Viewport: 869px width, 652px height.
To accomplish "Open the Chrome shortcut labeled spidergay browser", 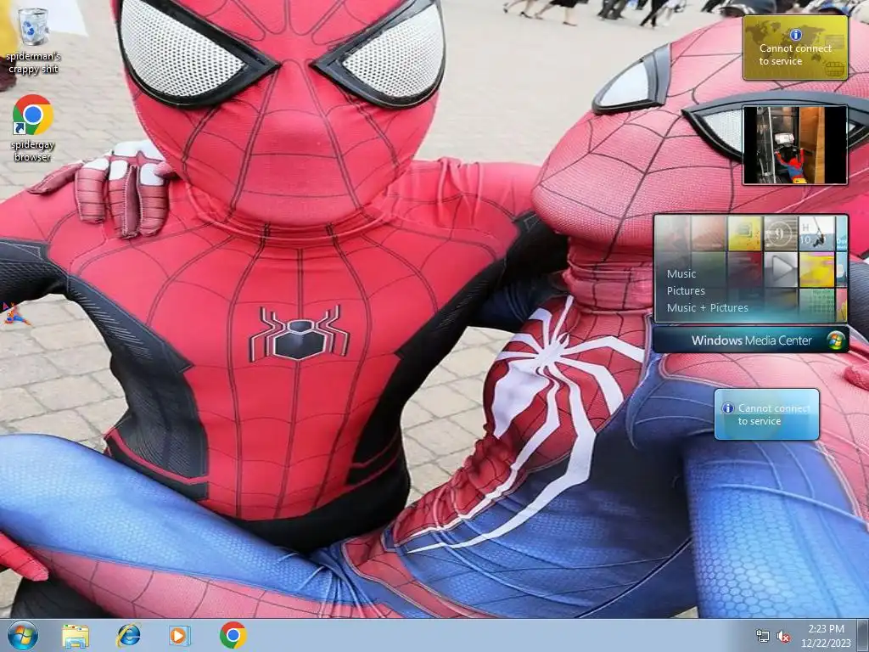I will coord(33,128).
